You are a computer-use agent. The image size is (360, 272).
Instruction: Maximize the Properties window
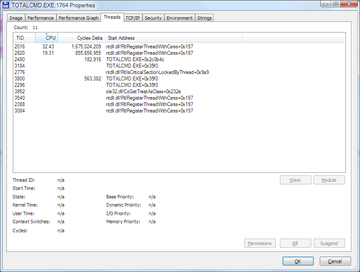[x=336, y=4]
